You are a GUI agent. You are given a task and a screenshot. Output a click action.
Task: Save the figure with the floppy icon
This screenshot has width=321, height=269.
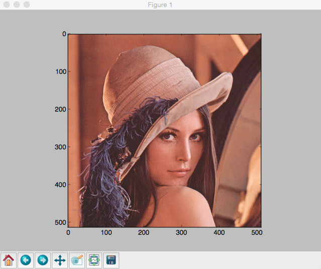click(x=111, y=260)
